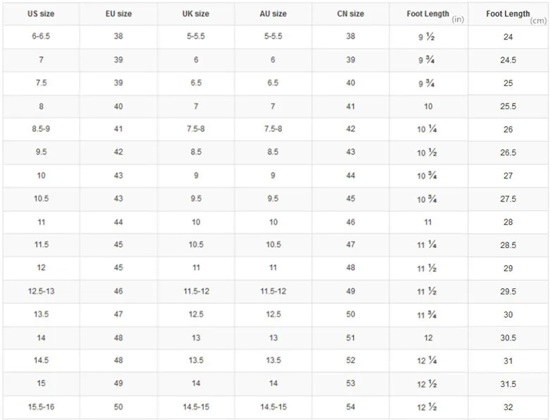
Task: Click the CN size column header
Action: pos(350,14)
